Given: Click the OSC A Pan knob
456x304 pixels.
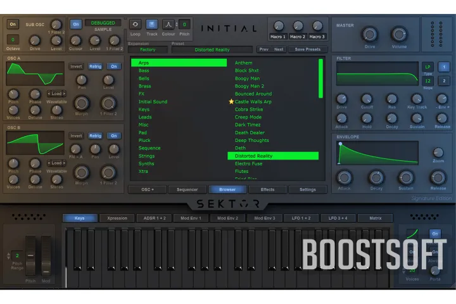Looking at the screenshot, I should (82, 79).
